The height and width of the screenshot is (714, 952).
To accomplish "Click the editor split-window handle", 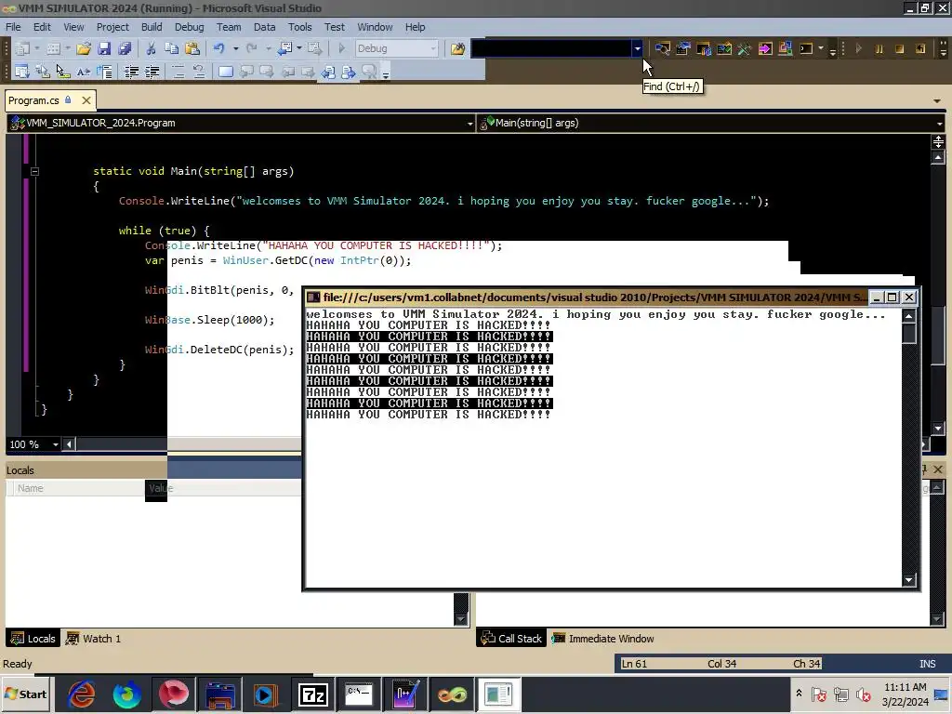I will (x=938, y=142).
